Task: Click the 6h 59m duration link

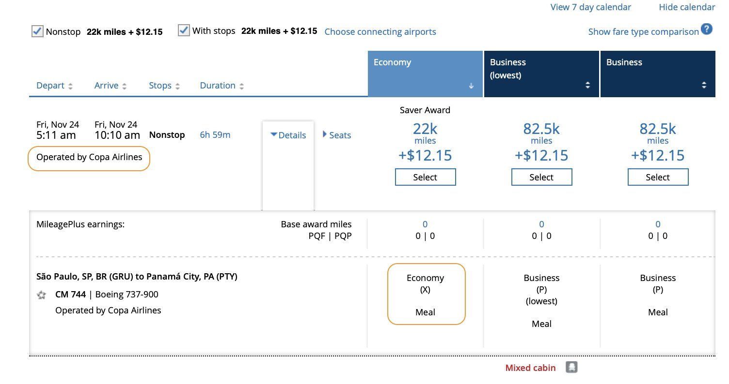Action: 215,135
